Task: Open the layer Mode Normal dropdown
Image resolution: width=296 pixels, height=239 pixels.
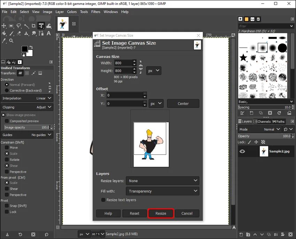Action: click(x=260, y=129)
